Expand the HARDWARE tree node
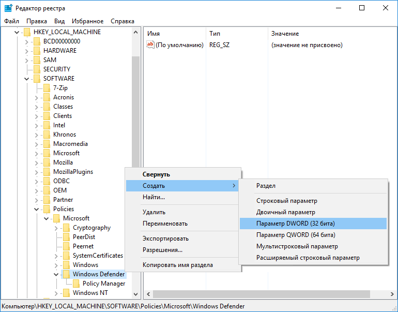Screen dimensions: 398x312 coord(26,51)
